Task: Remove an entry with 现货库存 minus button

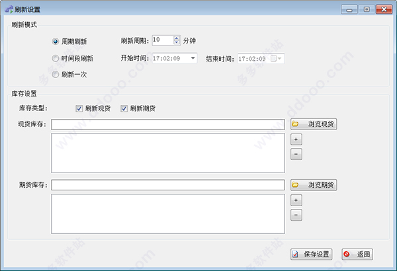Action: click(x=296, y=154)
